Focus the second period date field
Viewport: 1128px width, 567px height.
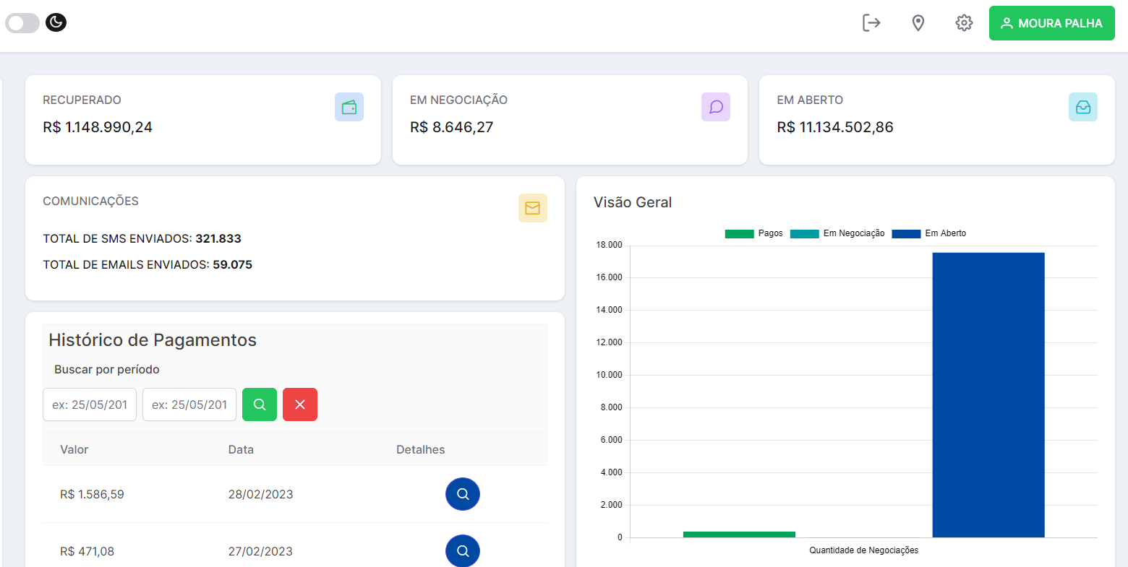point(189,404)
